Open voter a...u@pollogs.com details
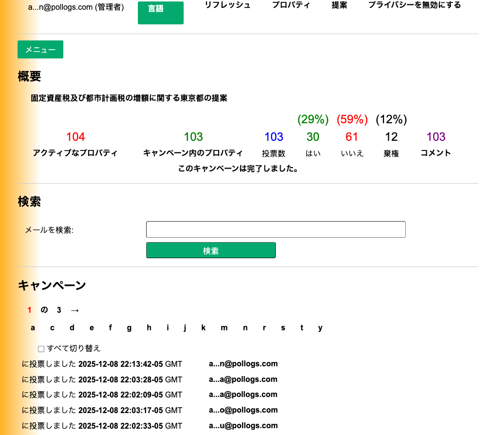The height and width of the screenshot is (435, 492). tap(243, 425)
